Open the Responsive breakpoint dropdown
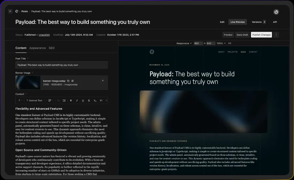Image resolution: width=294 pixels, height=180 pixels. (184, 43)
